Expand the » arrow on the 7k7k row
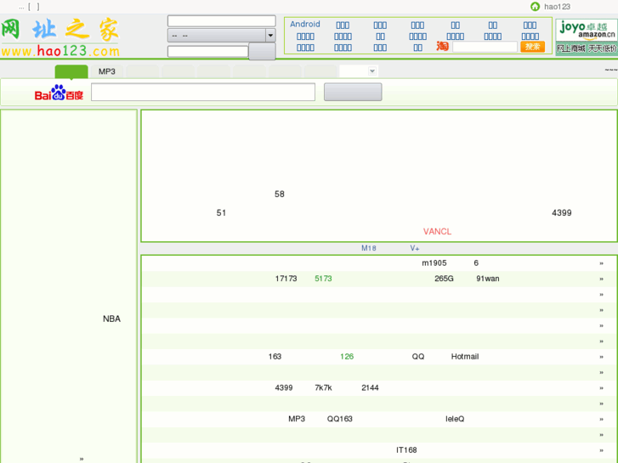The width and height of the screenshot is (618, 463). coord(602,388)
